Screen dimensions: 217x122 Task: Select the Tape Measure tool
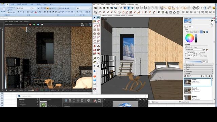[95, 58]
